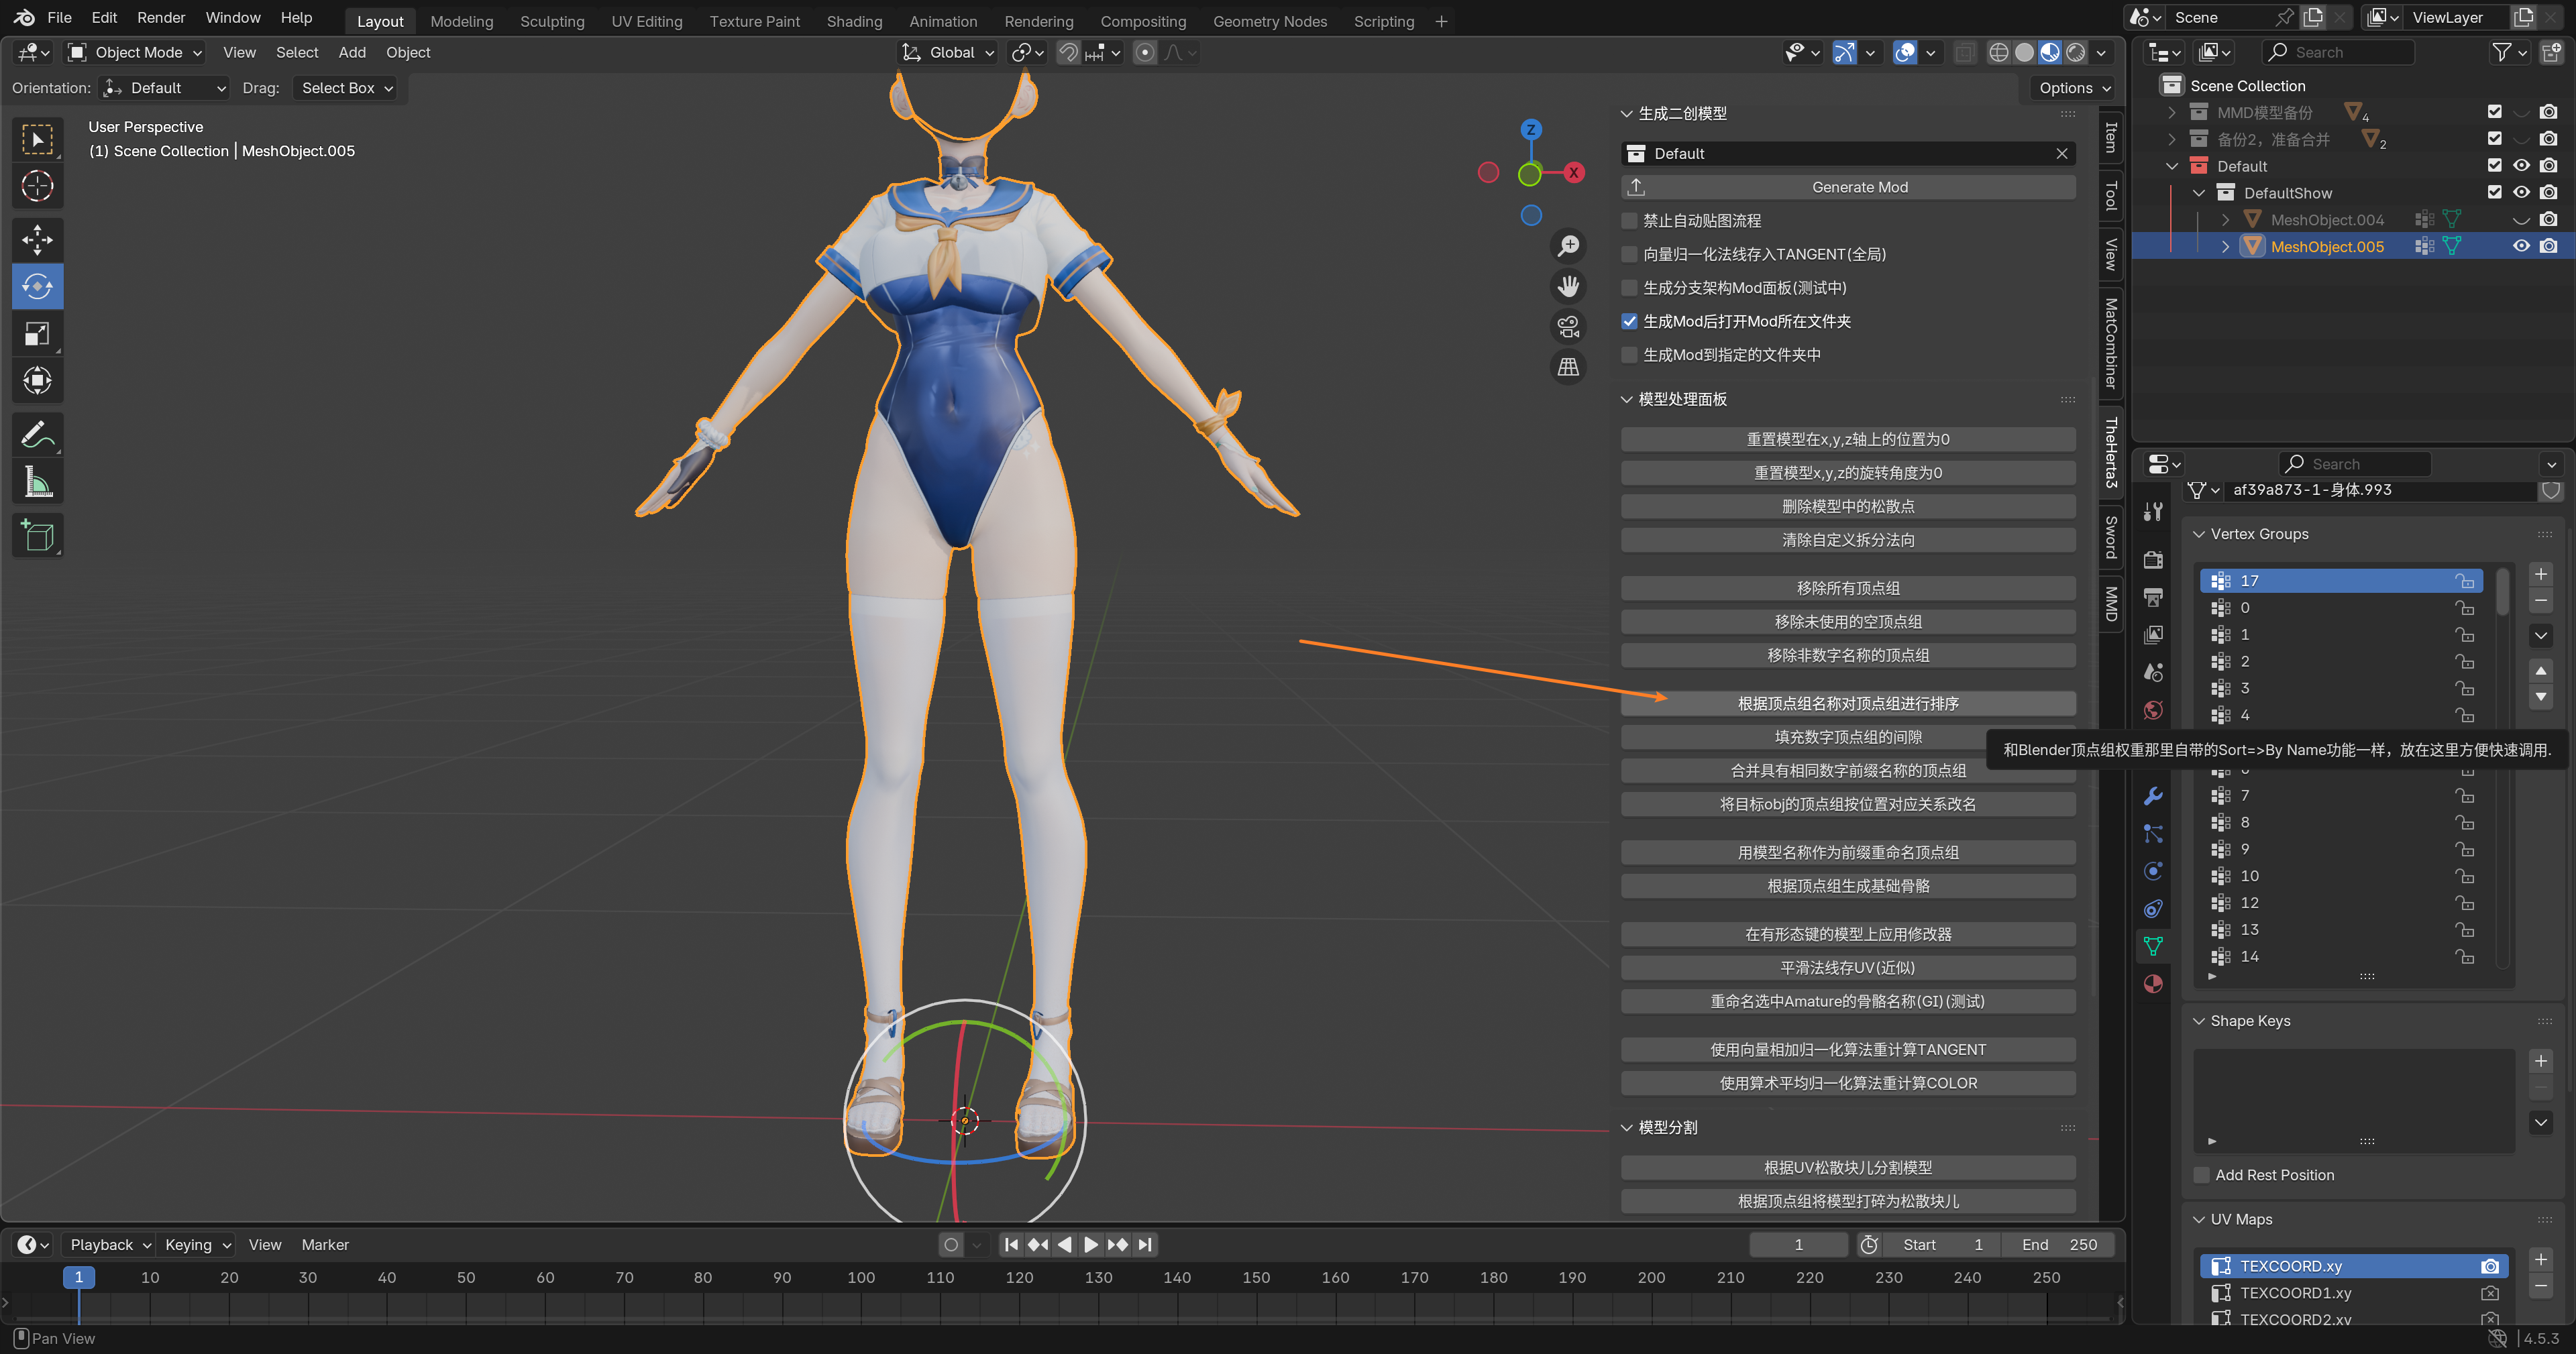Viewport: 2576px width, 1354px height.
Task: Select the Scale tool
Action: click(x=37, y=334)
